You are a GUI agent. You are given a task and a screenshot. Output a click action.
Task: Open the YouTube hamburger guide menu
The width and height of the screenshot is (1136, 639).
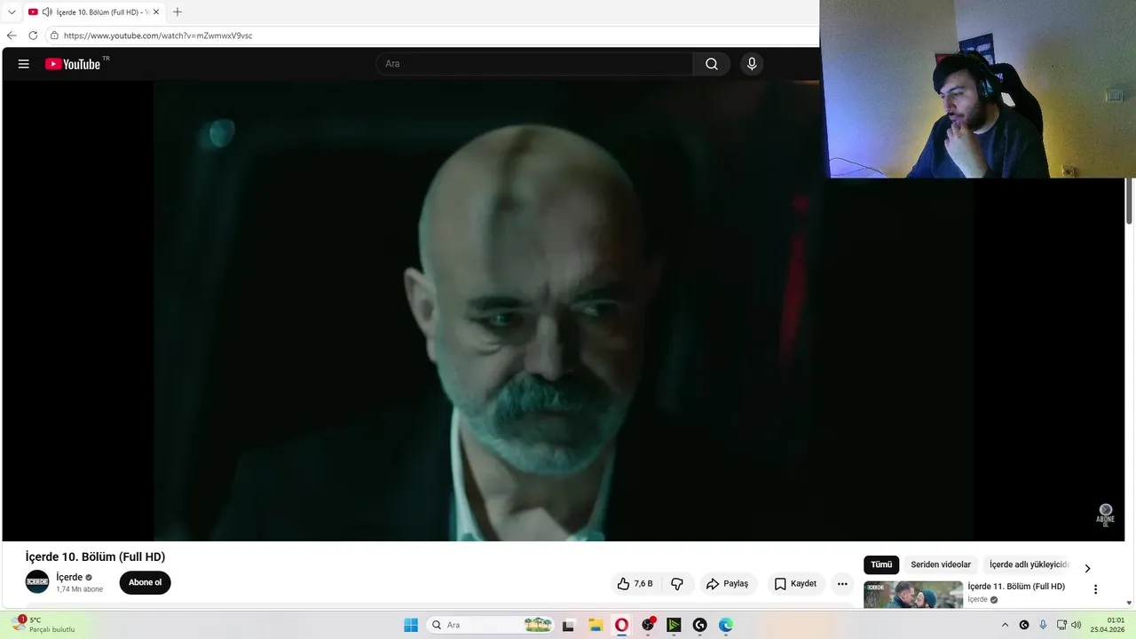[24, 64]
